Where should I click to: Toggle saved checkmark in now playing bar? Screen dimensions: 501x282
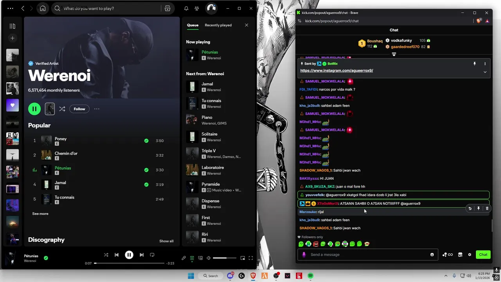[x=46, y=258]
